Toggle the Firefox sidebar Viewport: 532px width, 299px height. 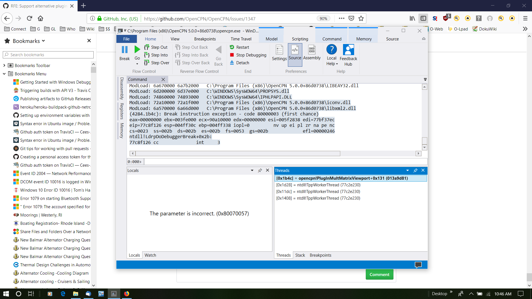click(424, 18)
